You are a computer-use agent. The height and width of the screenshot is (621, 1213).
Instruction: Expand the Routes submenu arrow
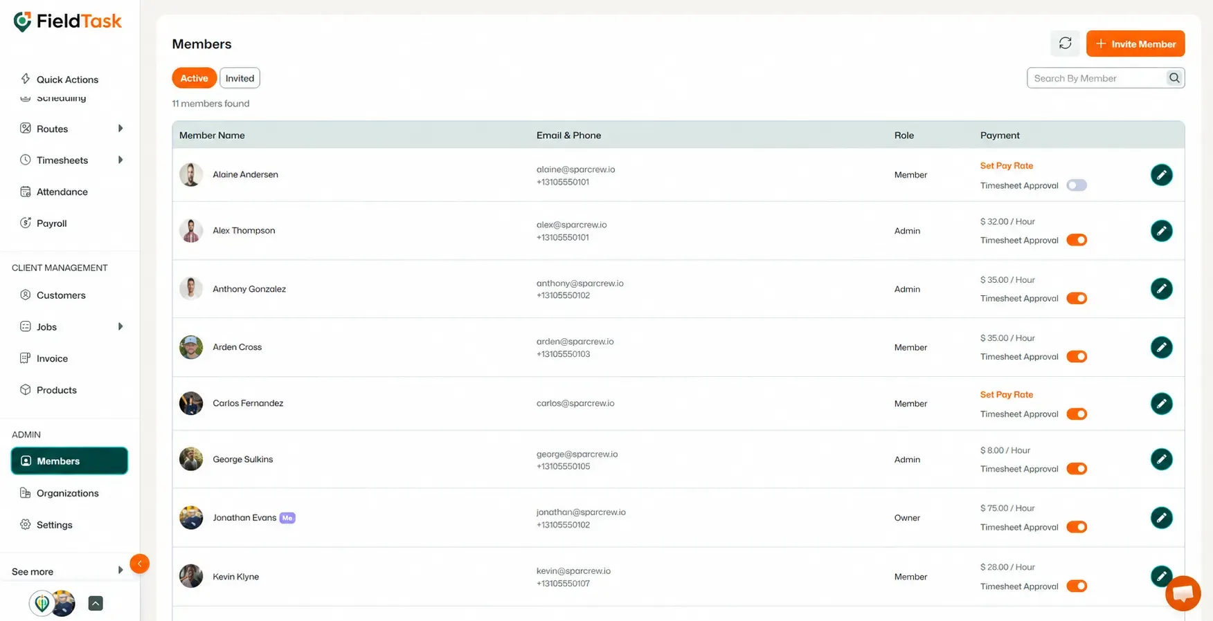(120, 129)
